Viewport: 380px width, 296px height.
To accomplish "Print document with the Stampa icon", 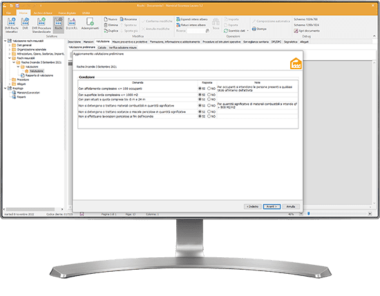I will 254,28.
